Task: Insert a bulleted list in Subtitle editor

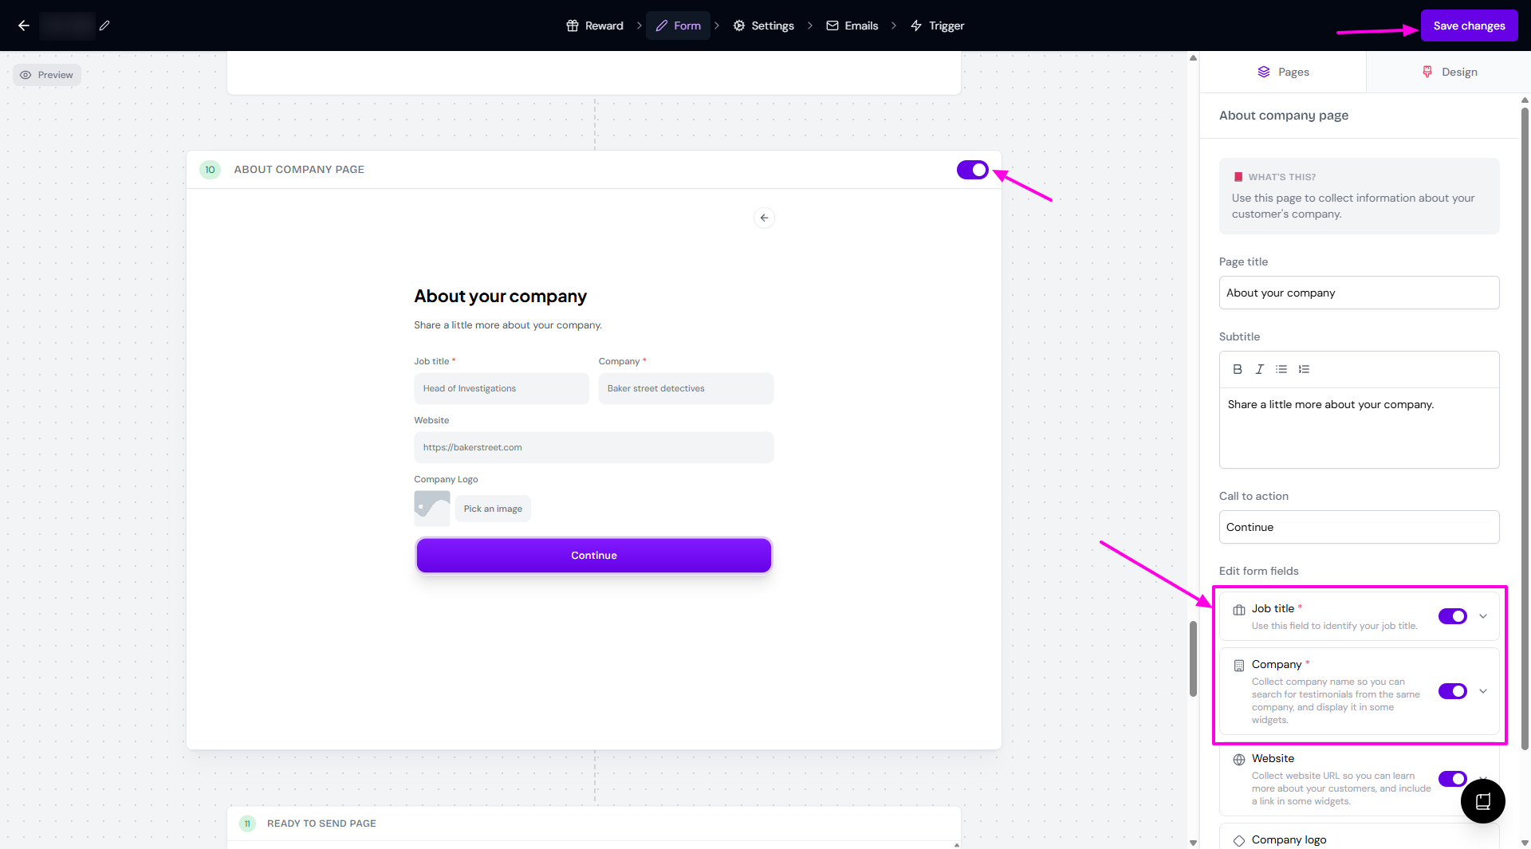Action: pyautogui.click(x=1281, y=369)
